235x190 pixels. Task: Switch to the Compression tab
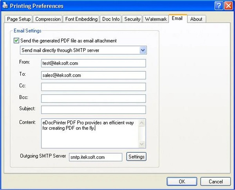48,19
